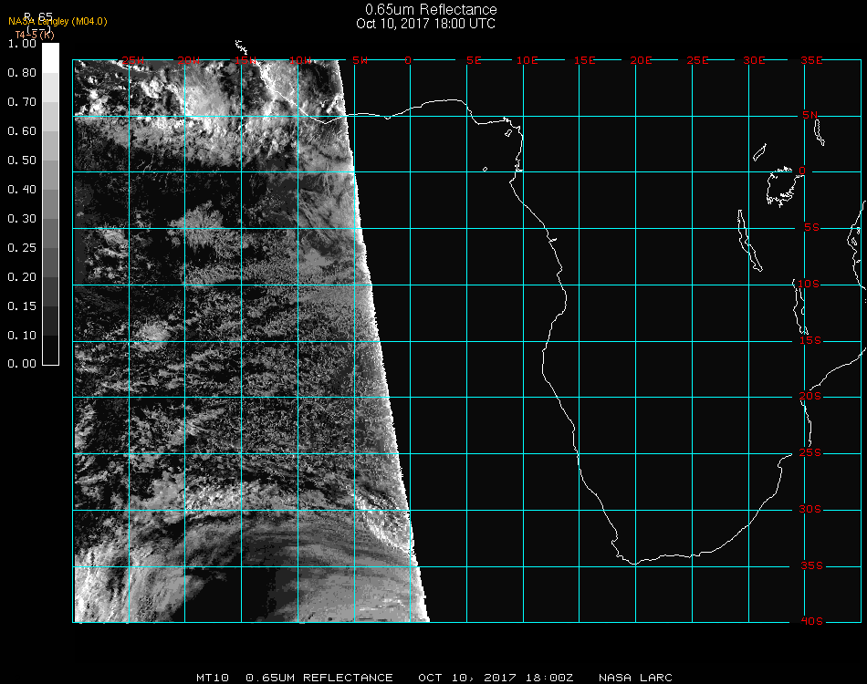Select the 25E longitude label
Screen dimensions: 867x684
click(697, 60)
